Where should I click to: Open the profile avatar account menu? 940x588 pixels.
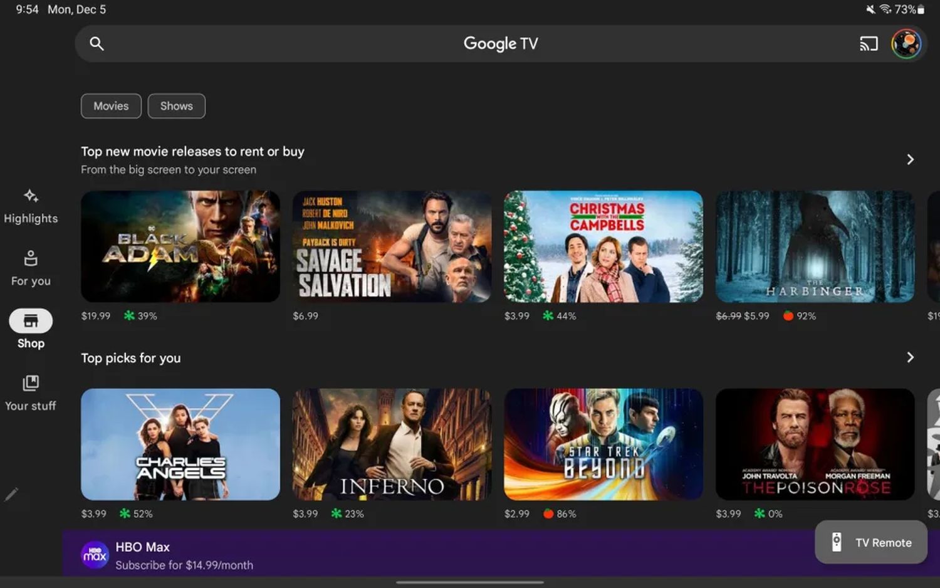pyautogui.click(x=906, y=44)
